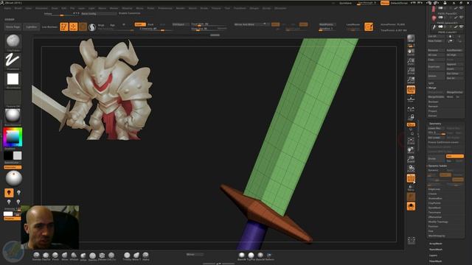Toggle visibility eye of PM3D_Plane3D1 subtool
472x265 pixels.
[x=461, y=8]
